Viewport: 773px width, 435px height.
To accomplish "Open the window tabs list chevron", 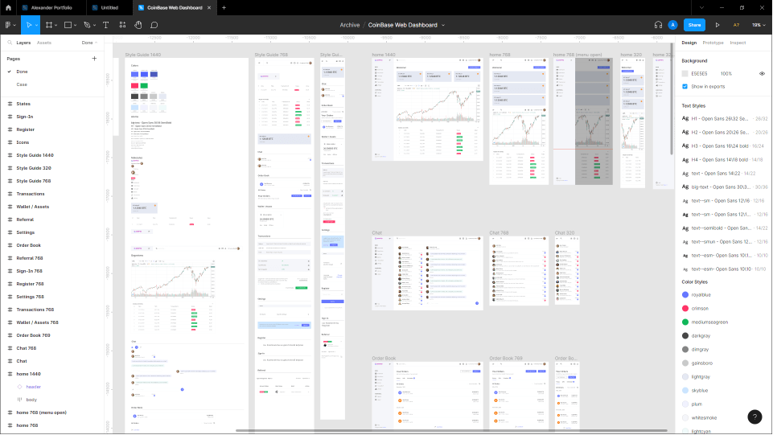I will point(701,7).
